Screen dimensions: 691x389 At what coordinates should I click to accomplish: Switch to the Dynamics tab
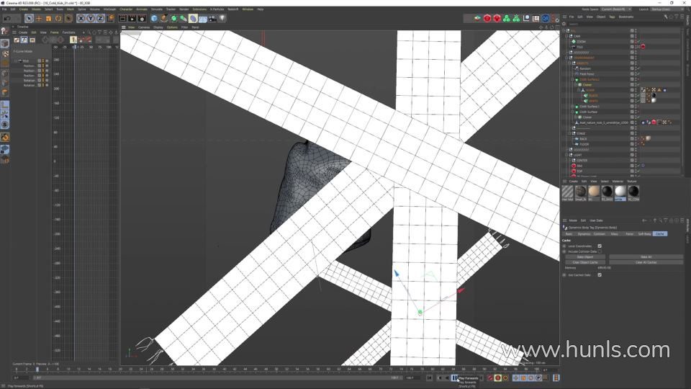[x=584, y=233]
